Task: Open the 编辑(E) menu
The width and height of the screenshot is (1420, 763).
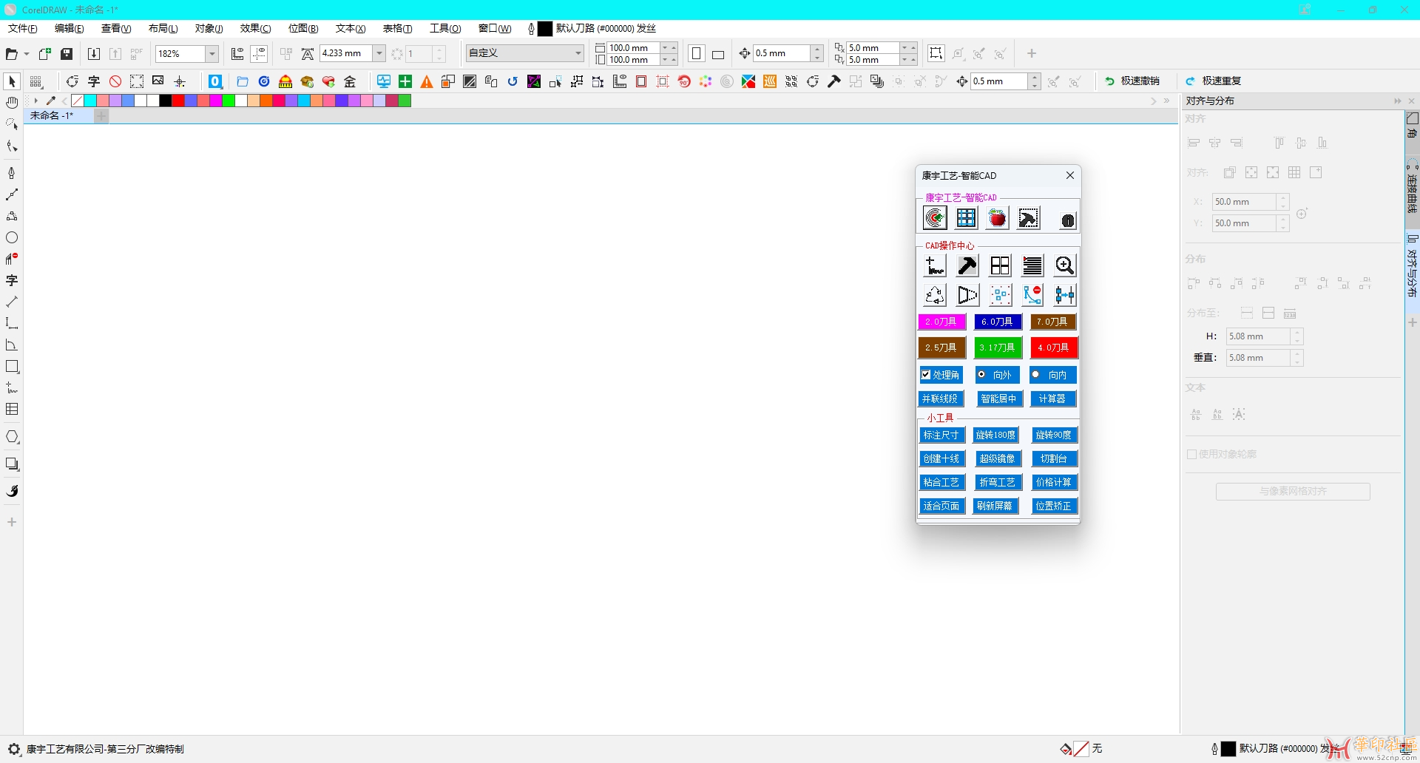Action: [x=69, y=29]
